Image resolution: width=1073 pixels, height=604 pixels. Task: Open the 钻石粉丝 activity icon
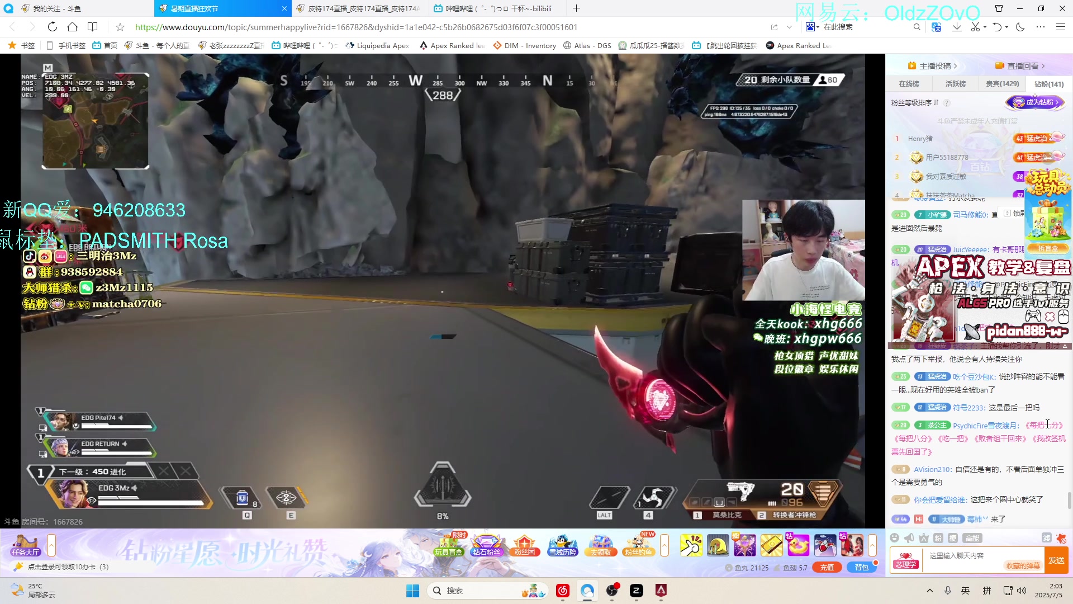click(487, 545)
